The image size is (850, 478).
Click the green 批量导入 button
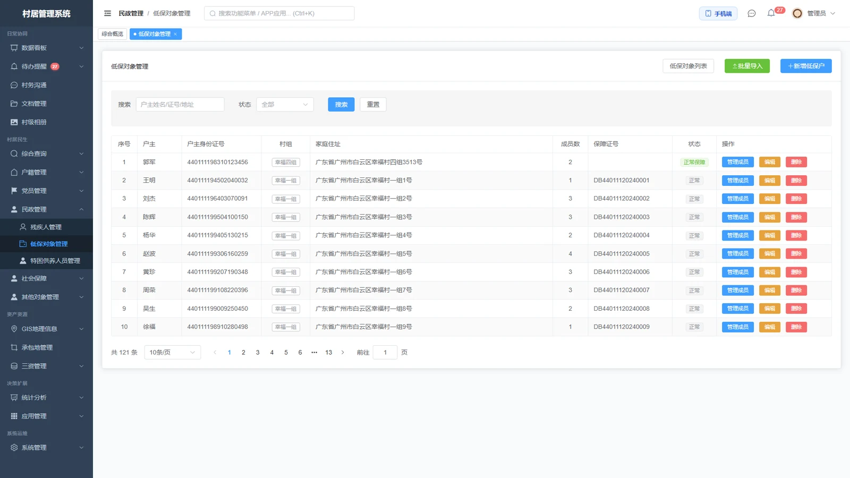[747, 66]
